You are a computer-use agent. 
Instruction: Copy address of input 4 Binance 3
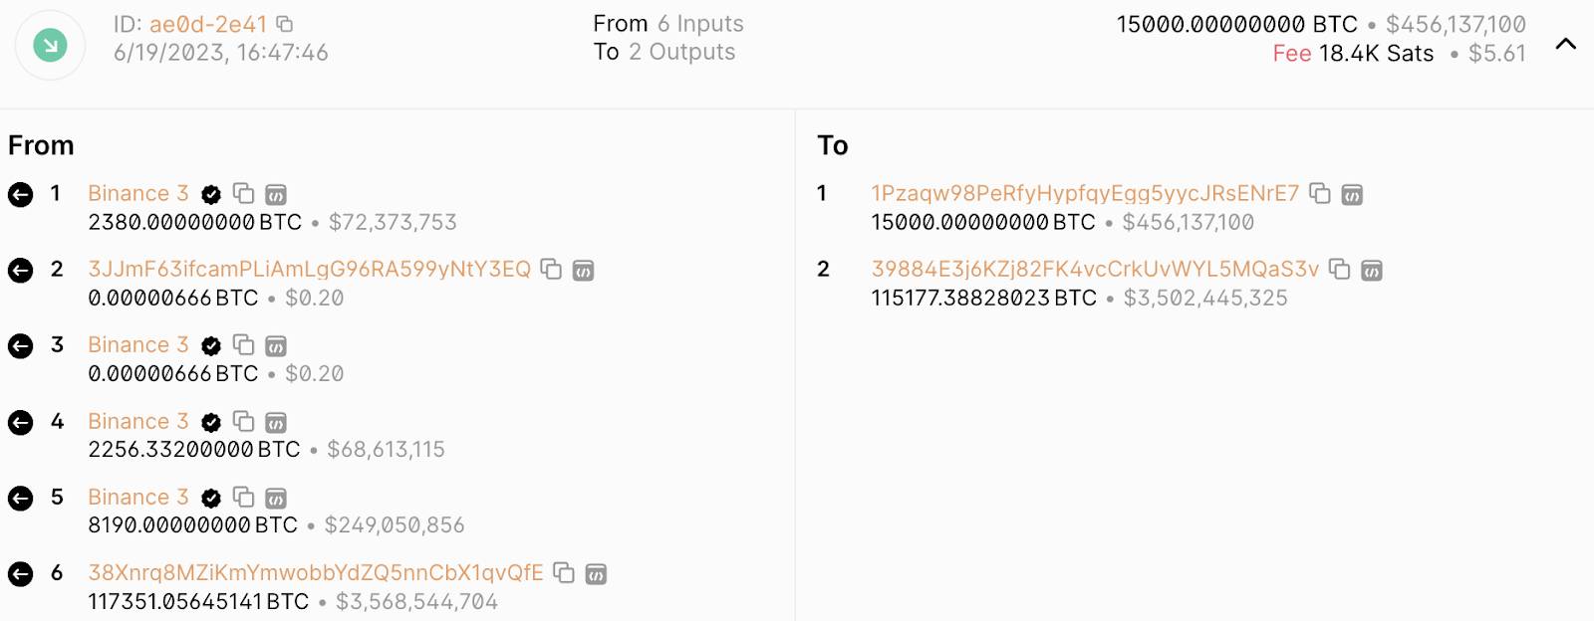pos(243,421)
